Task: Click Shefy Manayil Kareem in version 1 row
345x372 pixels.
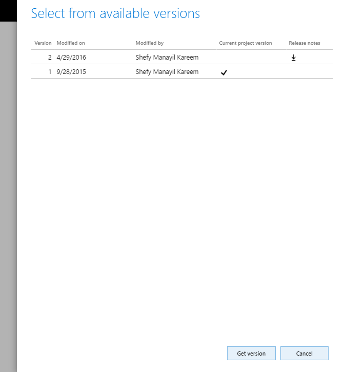Action: pyautogui.click(x=167, y=72)
